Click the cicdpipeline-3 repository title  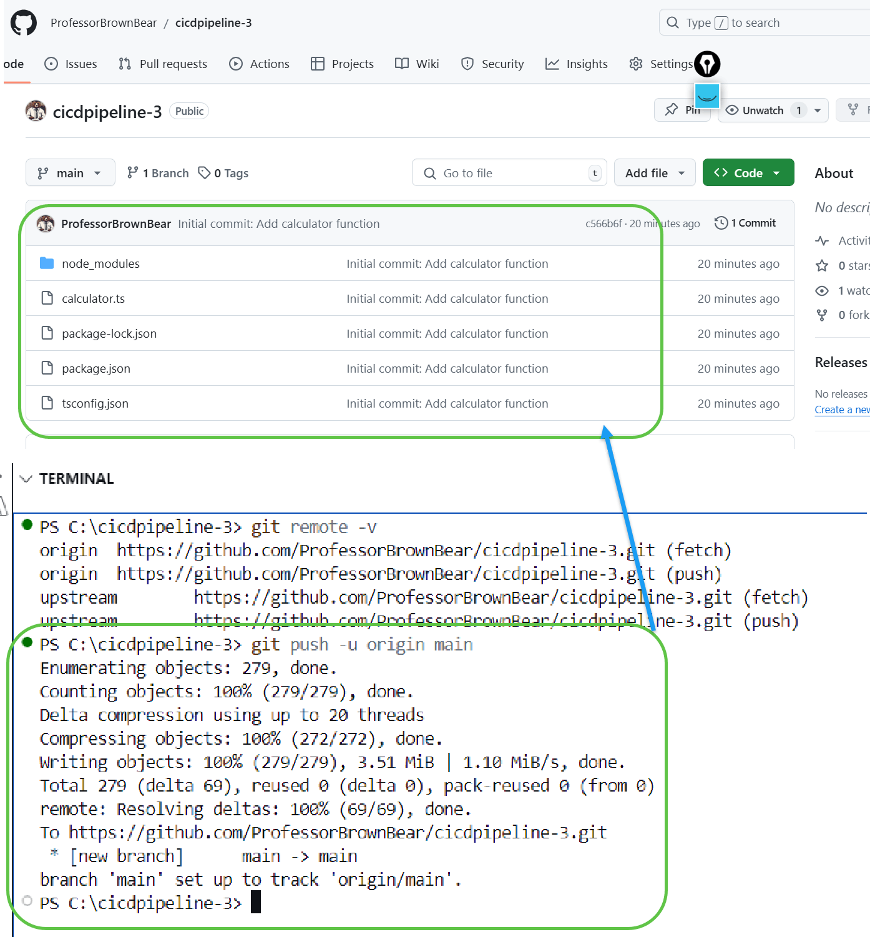pos(107,112)
